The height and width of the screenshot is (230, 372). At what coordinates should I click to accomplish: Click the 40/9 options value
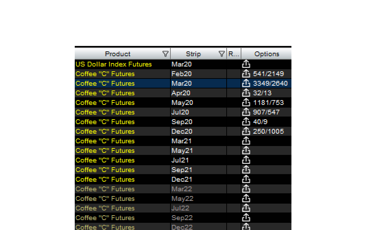pyautogui.click(x=260, y=122)
